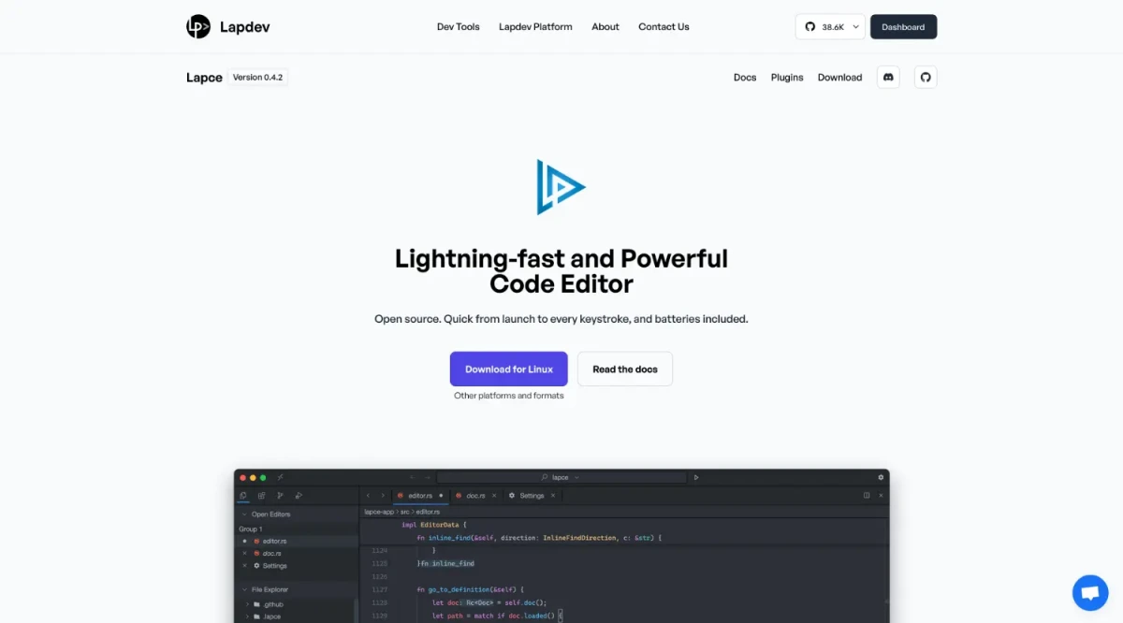Click the Dashboard button
The width and height of the screenshot is (1123, 623).
point(903,27)
